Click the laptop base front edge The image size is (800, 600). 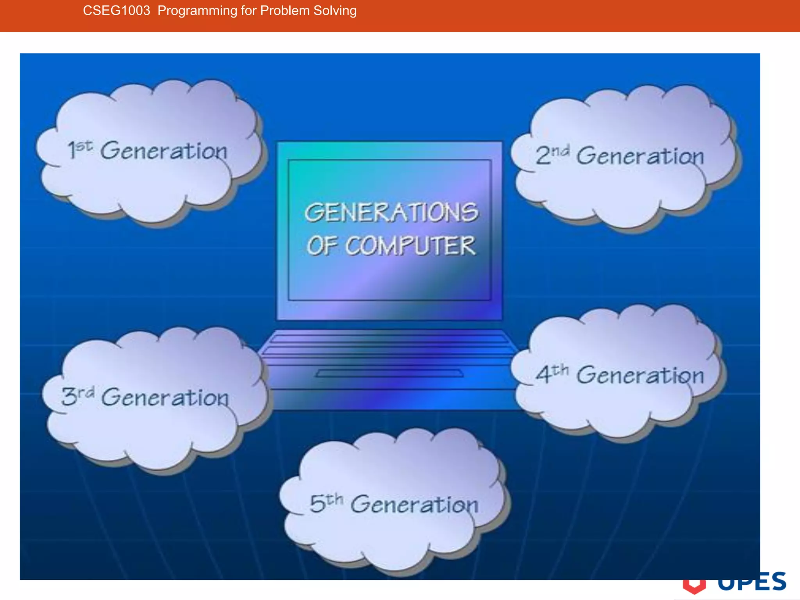(391, 400)
